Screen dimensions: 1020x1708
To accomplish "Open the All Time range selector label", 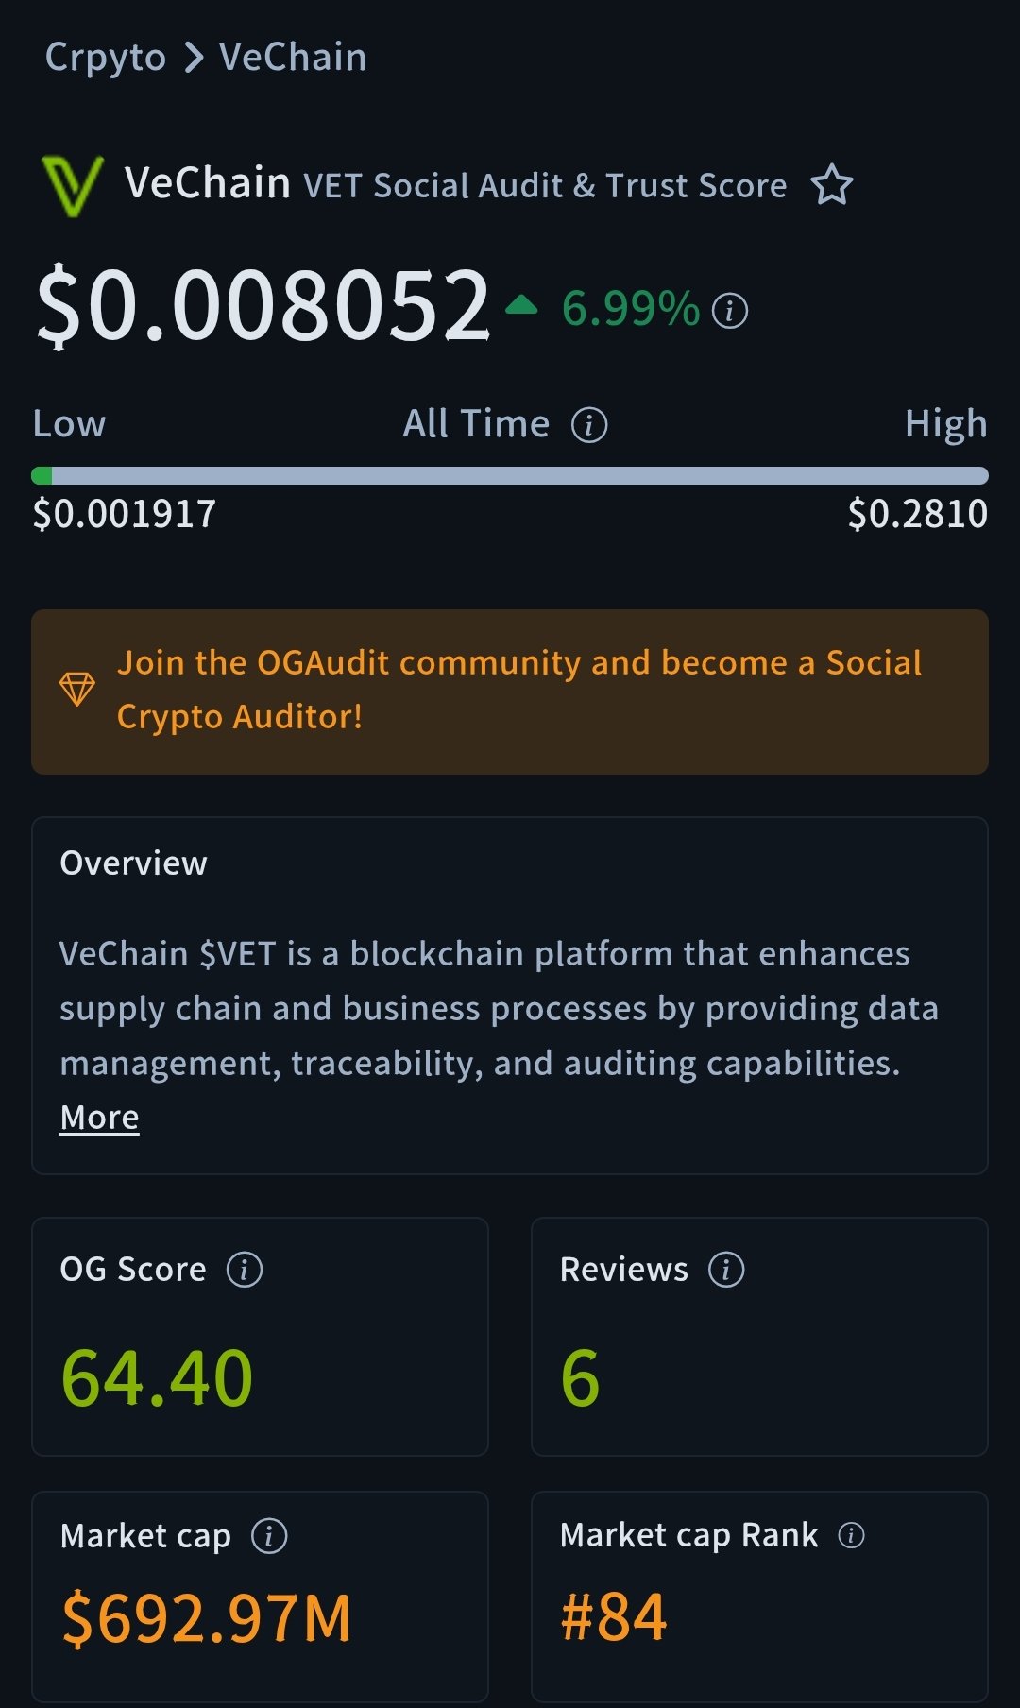I will pos(476,424).
